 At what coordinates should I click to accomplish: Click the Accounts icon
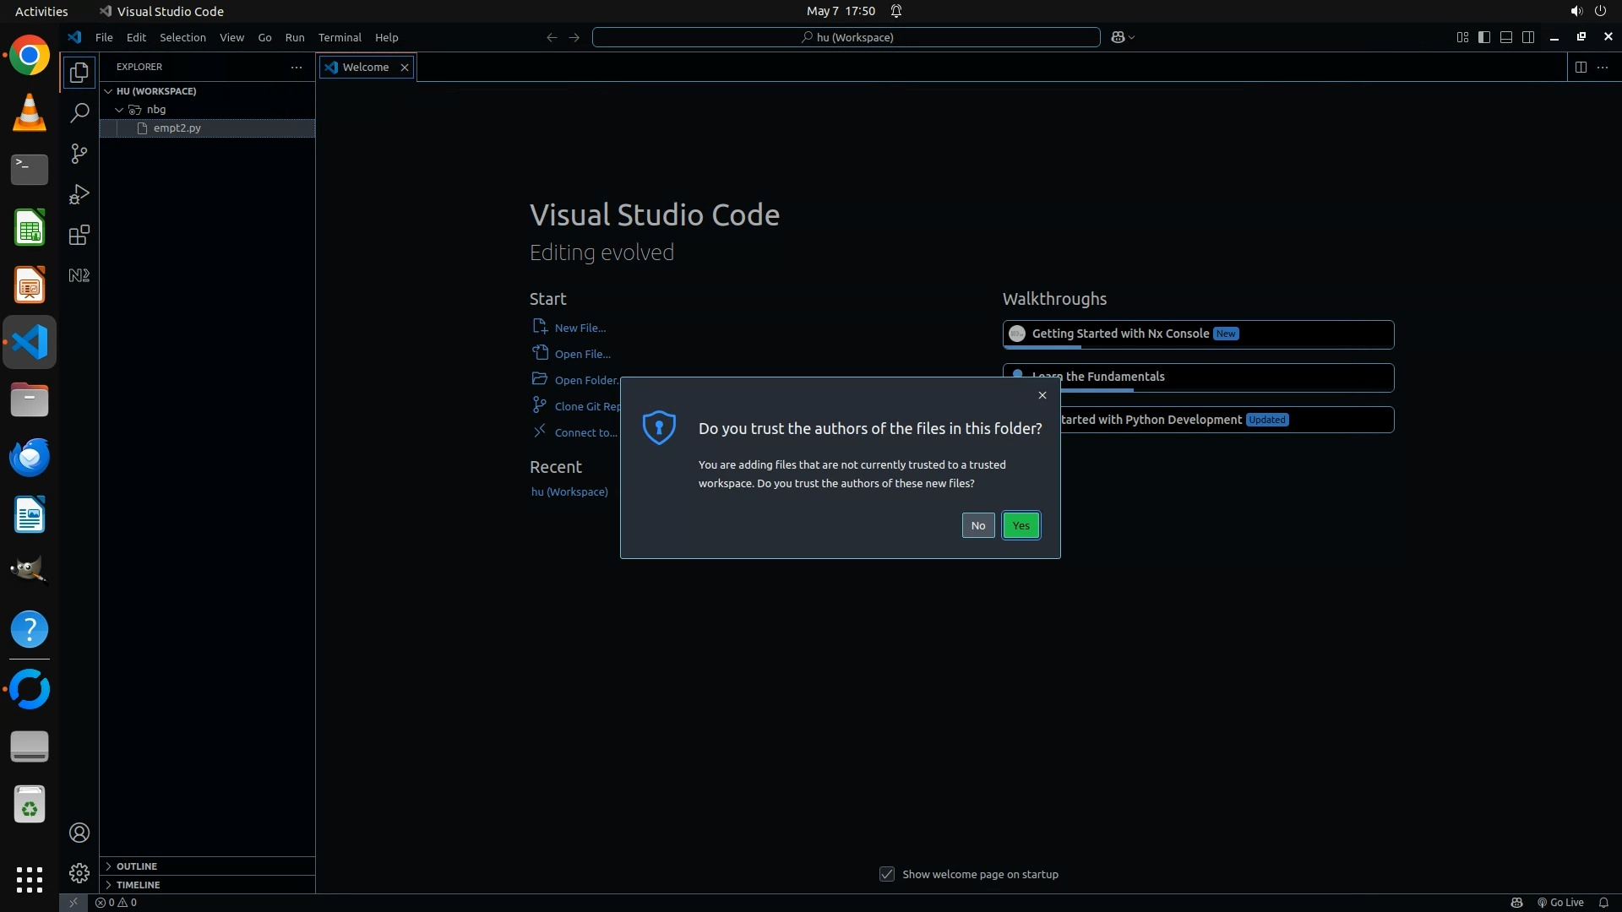pos(79,833)
